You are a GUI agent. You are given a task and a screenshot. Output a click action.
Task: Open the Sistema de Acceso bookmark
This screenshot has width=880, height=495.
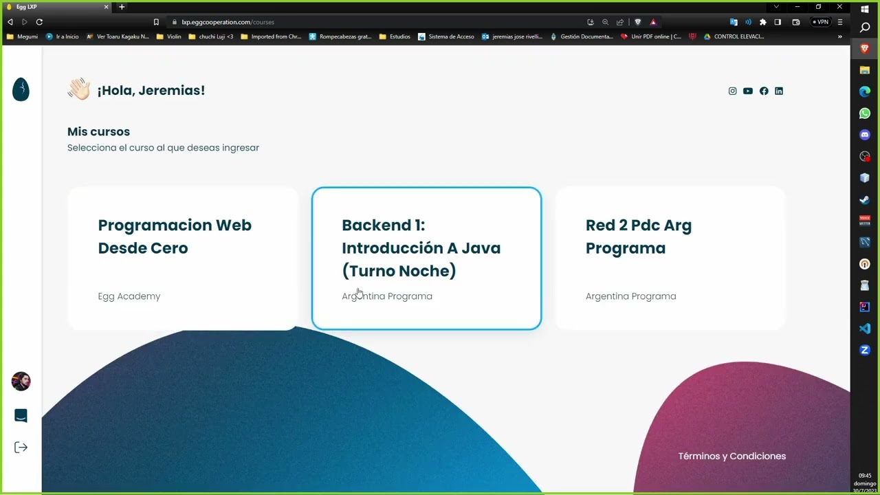pyautogui.click(x=445, y=36)
